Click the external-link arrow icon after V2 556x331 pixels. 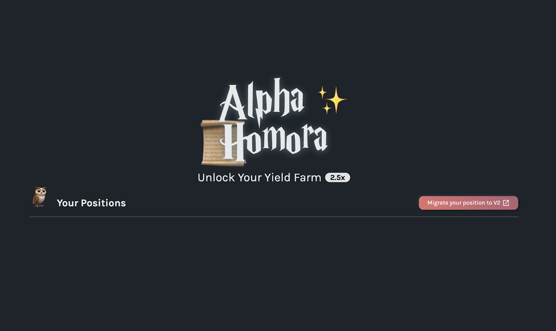506,203
